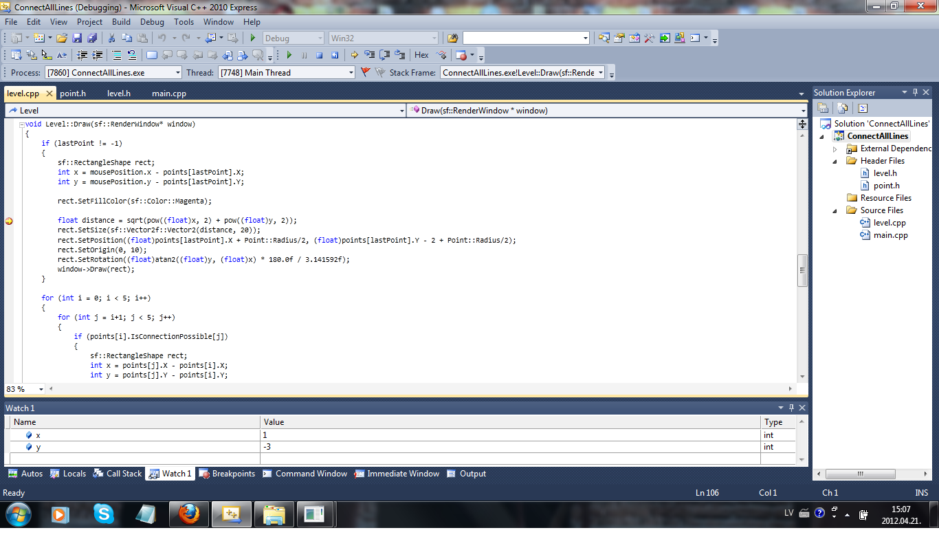Image resolution: width=939 pixels, height=550 pixels.
Task: Switch to the point.h tab
Action: pyautogui.click(x=73, y=93)
